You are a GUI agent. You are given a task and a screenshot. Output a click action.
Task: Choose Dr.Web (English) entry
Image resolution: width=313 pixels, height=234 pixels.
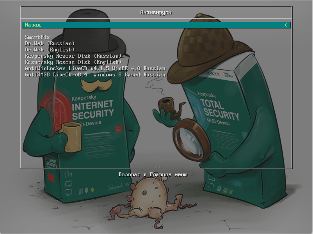[x=50, y=50]
